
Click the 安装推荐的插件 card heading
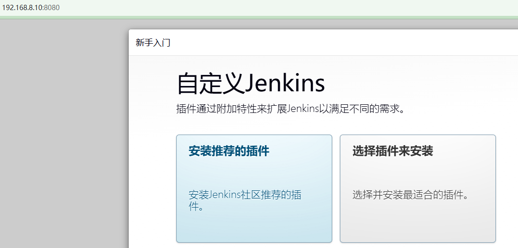(x=229, y=151)
